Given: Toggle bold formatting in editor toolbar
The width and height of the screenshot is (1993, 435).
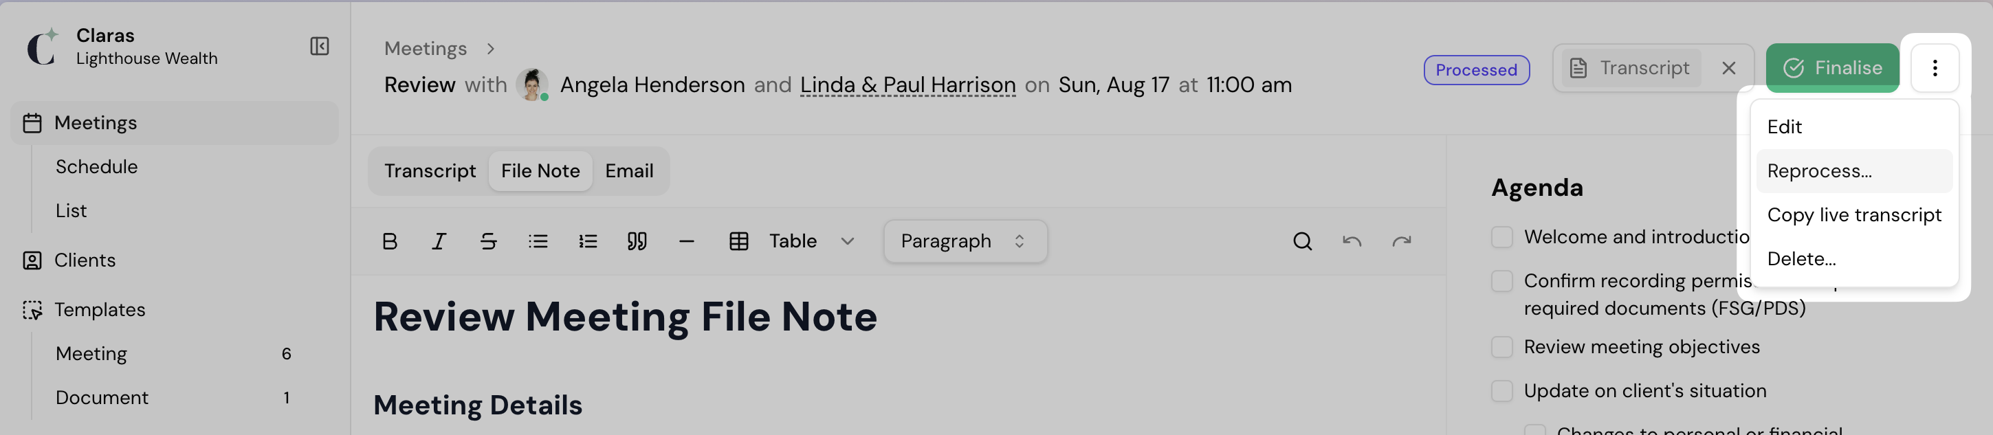Looking at the screenshot, I should point(390,241).
